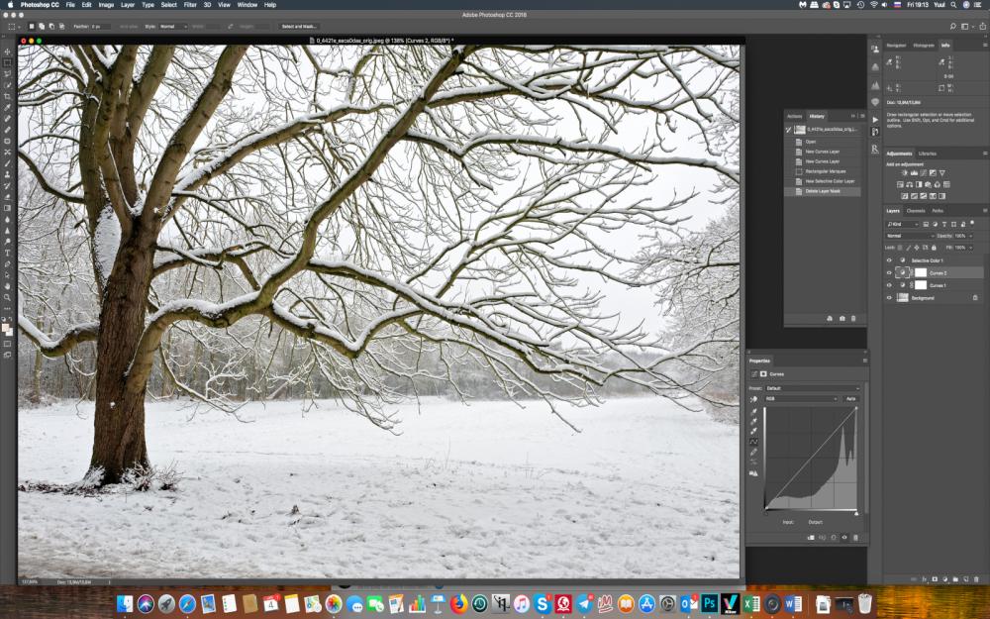Hide the Curves 1 layer
The height and width of the screenshot is (619, 990).
tap(889, 285)
